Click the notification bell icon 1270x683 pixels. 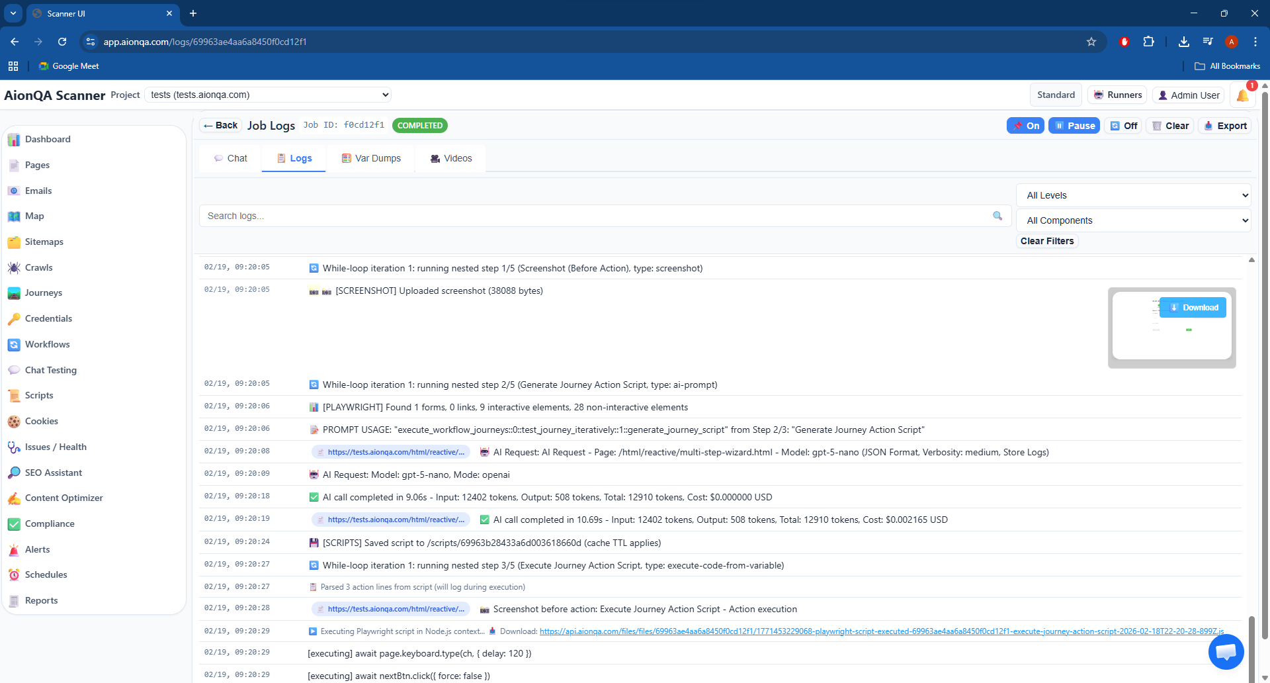(1242, 95)
